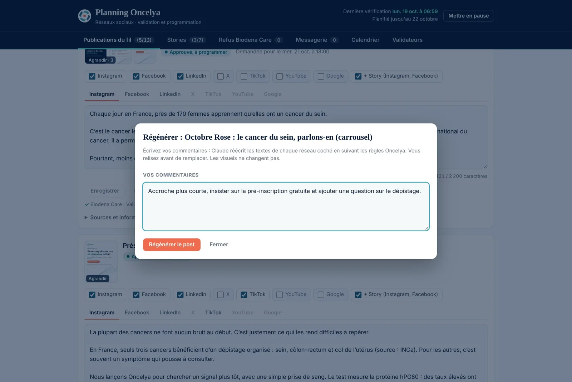
Task: Check YouTube in the second post row
Action: tap(280, 295)
